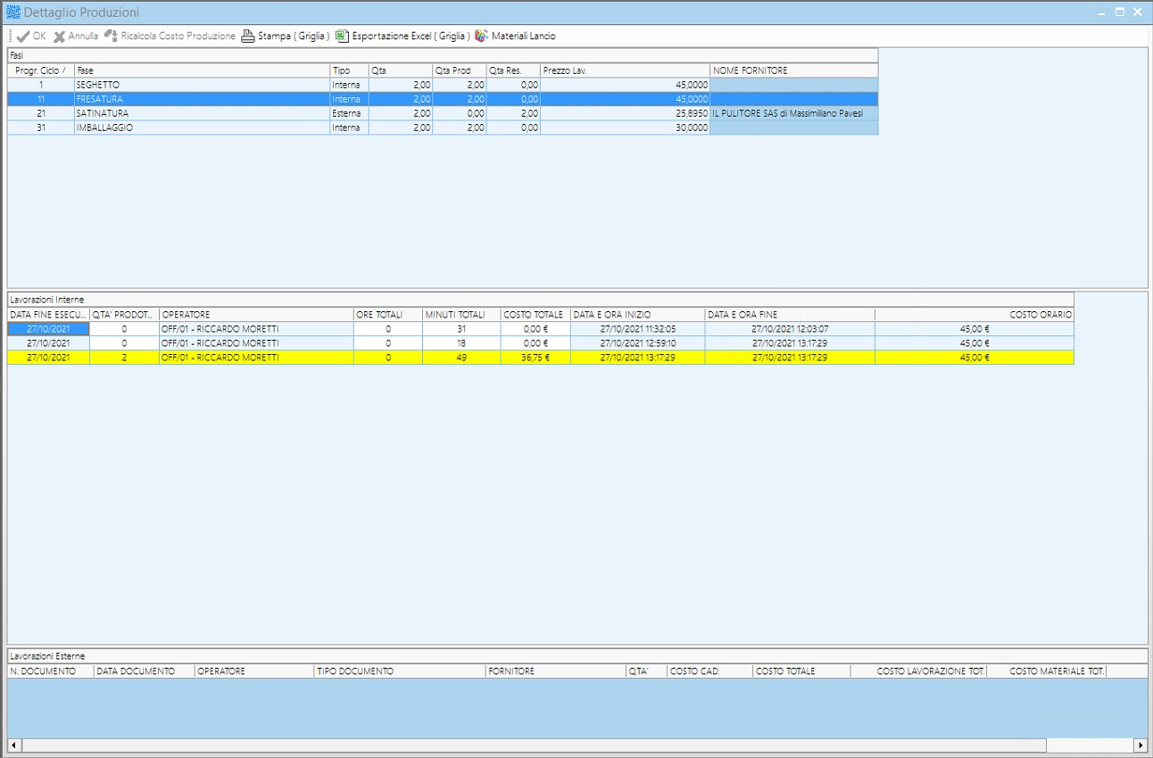Click COSTO CAD. column header
This screenshot has height=758, width=1153.
pos(709,671)
